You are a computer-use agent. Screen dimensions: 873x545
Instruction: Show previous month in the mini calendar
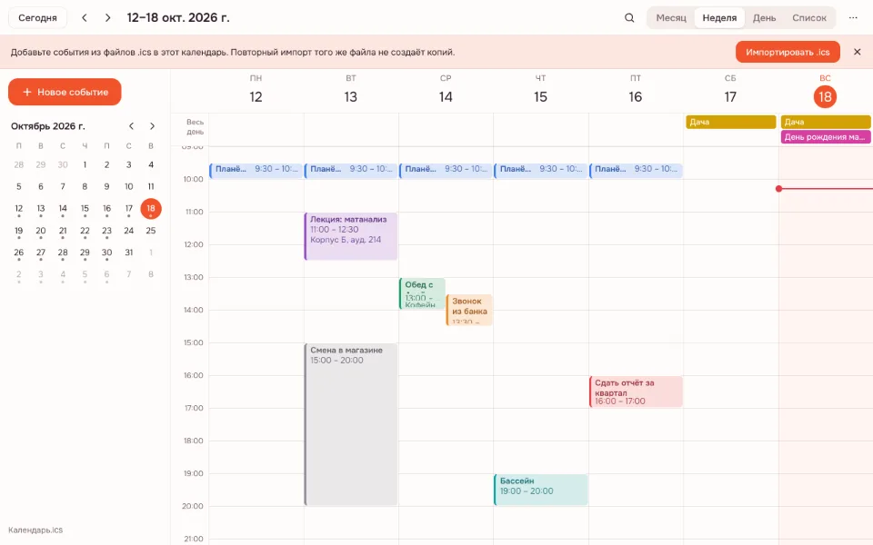tap(131, 126)
